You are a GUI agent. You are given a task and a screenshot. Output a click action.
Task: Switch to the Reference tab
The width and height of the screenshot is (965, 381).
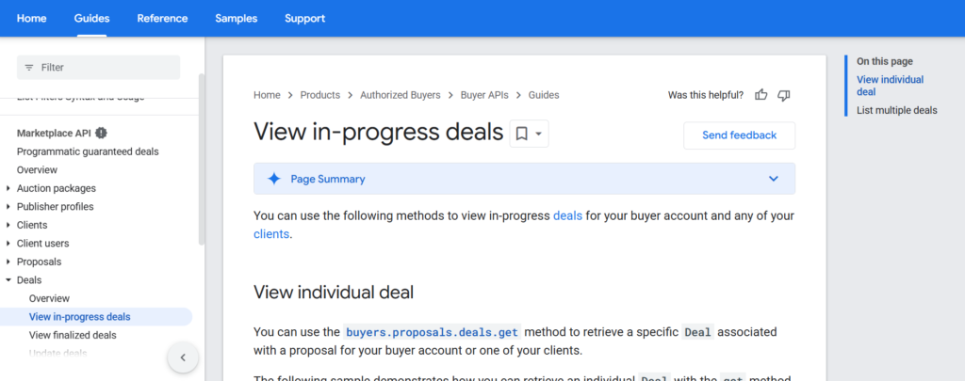(162, 18)
